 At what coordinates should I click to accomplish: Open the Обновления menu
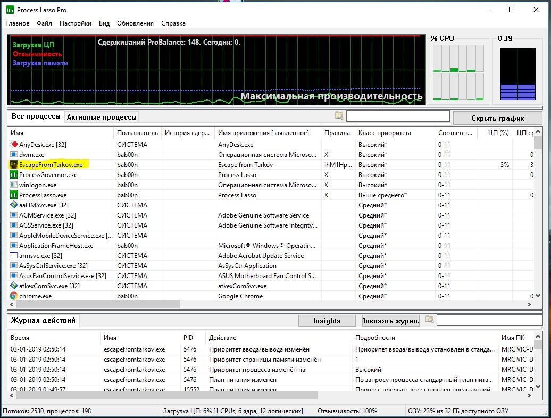[135, 23]
